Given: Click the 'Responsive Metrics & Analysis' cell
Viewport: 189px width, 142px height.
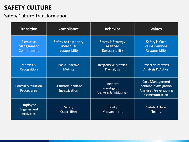Looking at the screenshot, I should pyautogui.click(x=112, y=67).
